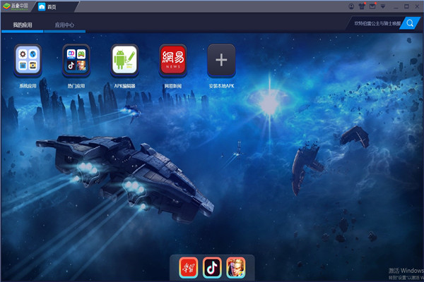The image size is (424, 282).
Task: Open the TikTok app in bottom dock
Action: point(212,267)
